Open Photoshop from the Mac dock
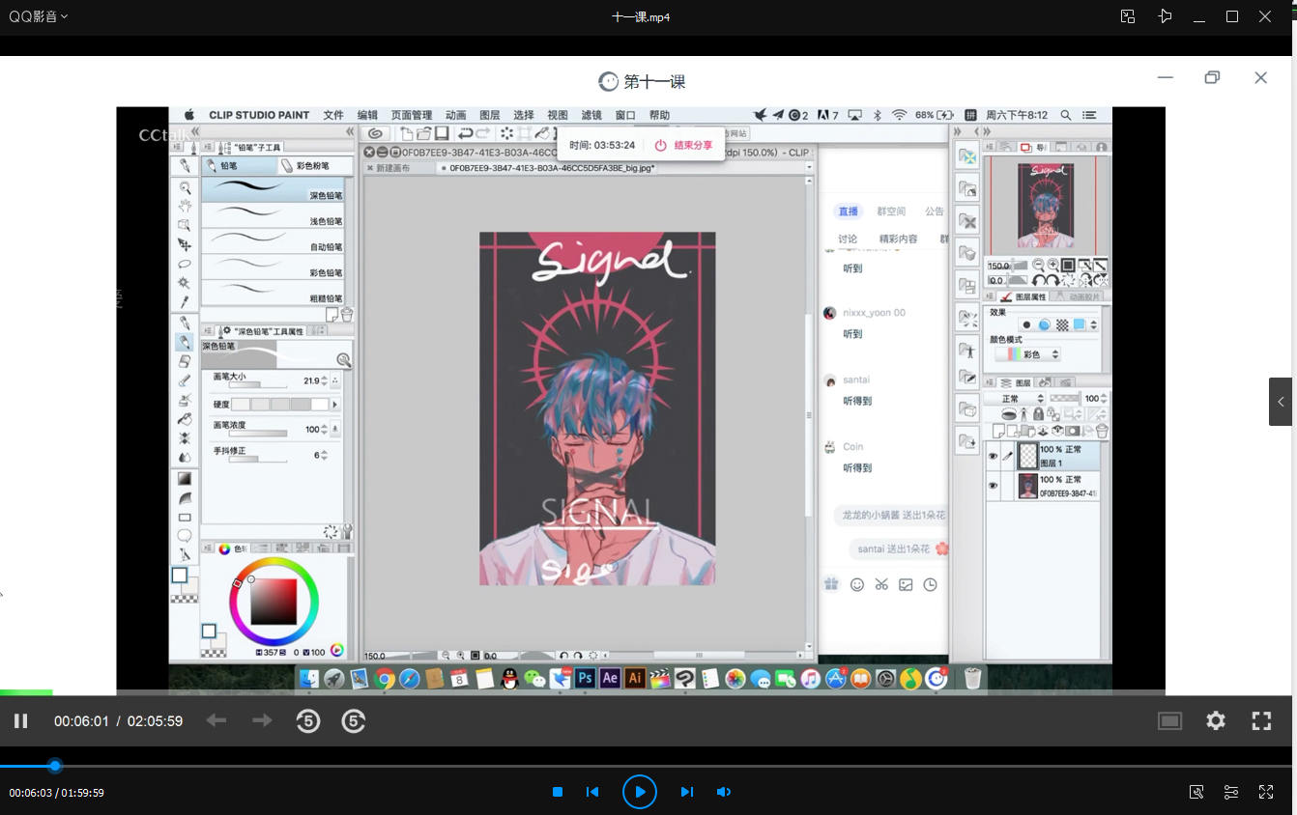Viewport: 1297px width, 815px height. (585, 678)
